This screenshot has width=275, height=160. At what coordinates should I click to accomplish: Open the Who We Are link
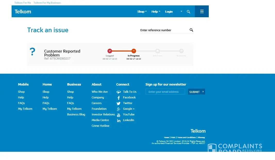[x=100, y=92]
